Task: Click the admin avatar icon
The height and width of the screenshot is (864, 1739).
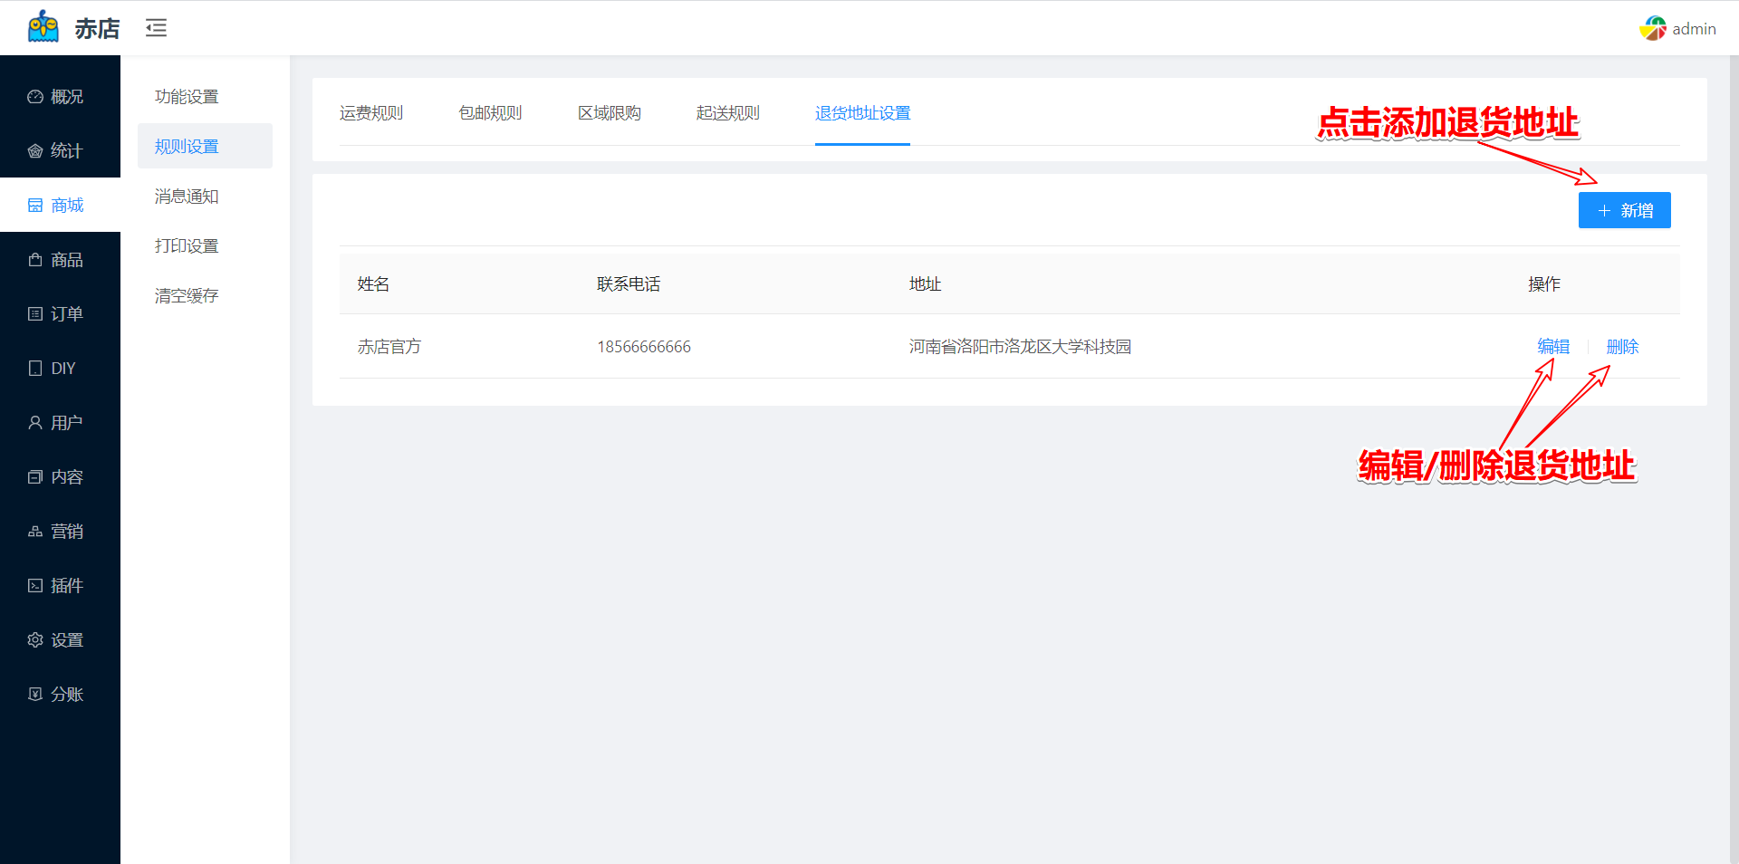Action: (x=1653, y=28)
